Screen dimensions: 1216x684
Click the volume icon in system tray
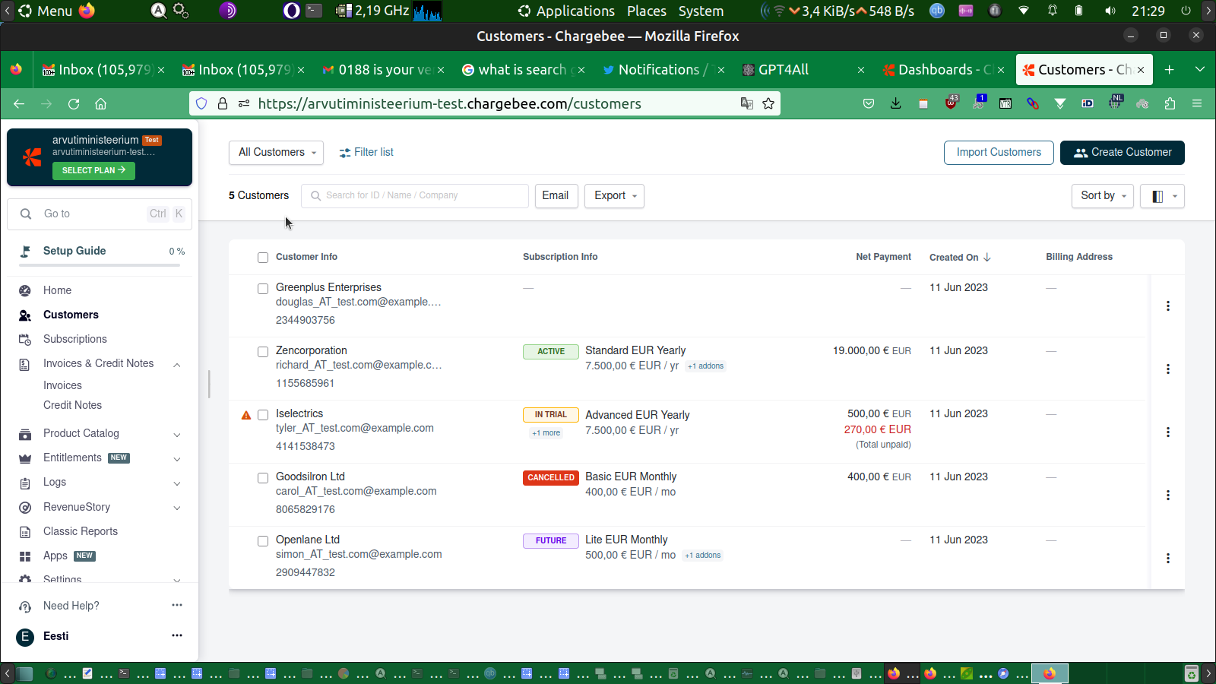(x=1110, y=11)
